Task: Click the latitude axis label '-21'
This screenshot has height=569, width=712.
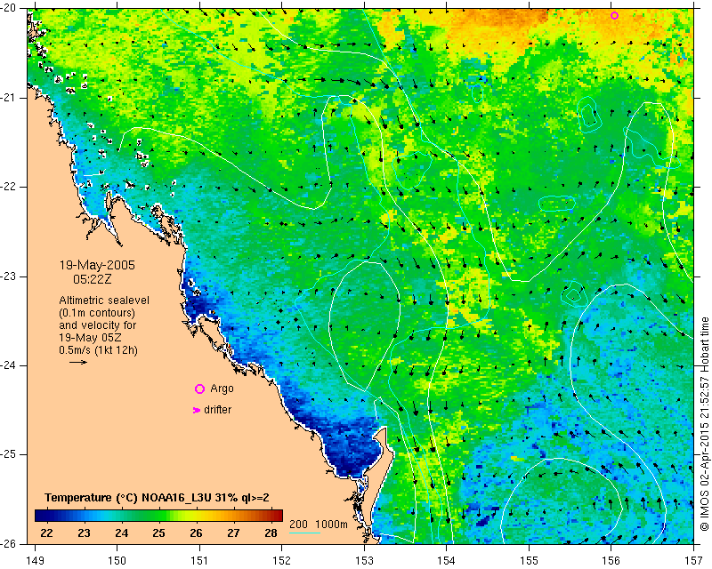Action: point(8,98)
